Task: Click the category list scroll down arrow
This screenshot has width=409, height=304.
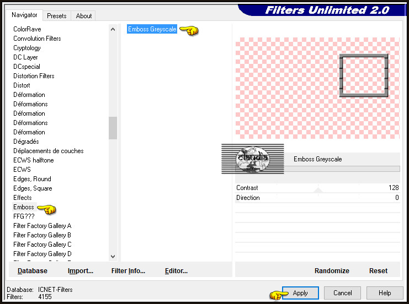Action: point(113,257)
